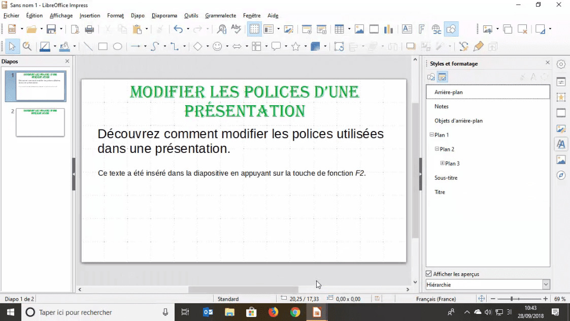Open Chrome from the taskbar
The image size is (570, 321).
[295, 312]
